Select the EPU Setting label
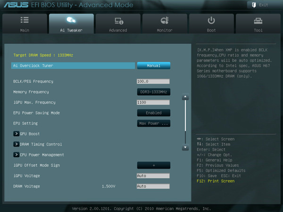The image size is (283, 212). [25, 123]
